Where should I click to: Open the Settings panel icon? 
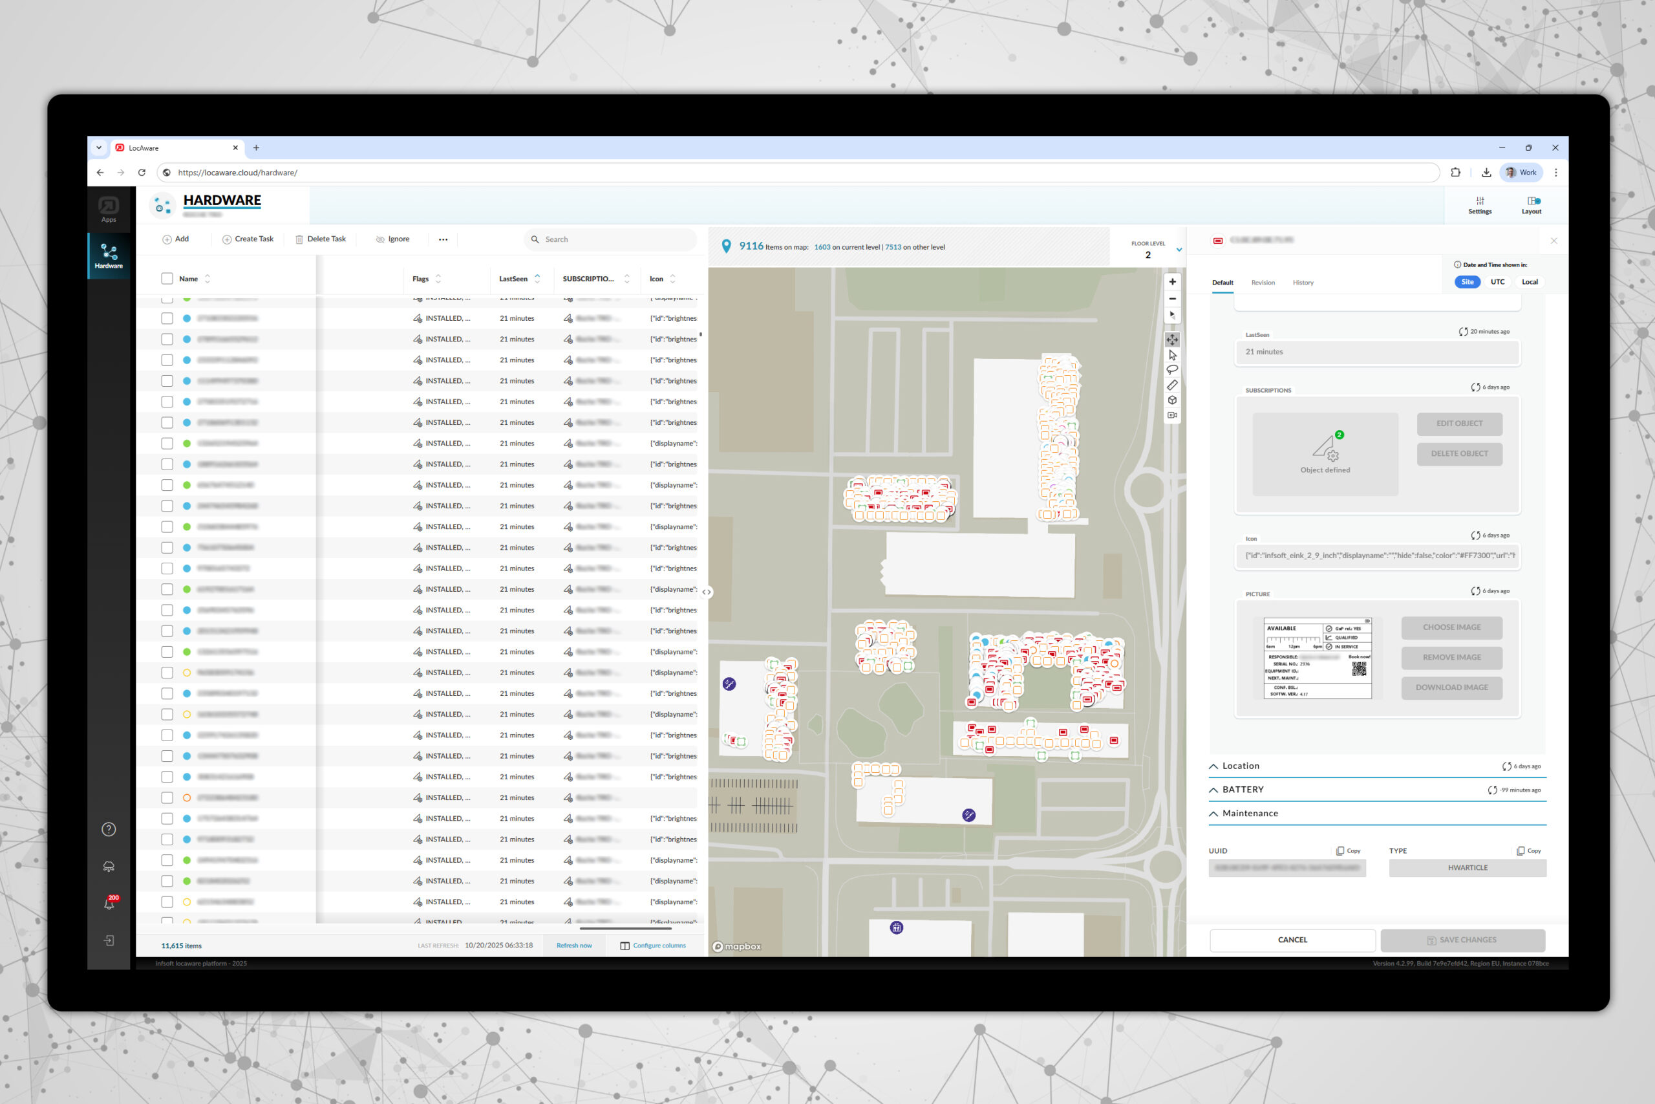[x=1479, y=205]
